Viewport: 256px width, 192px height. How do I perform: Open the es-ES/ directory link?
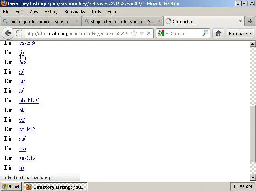27,43
